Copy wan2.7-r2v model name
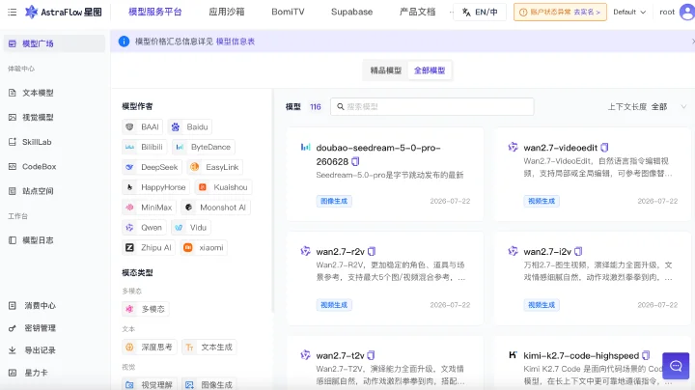 tap(372, 251)
